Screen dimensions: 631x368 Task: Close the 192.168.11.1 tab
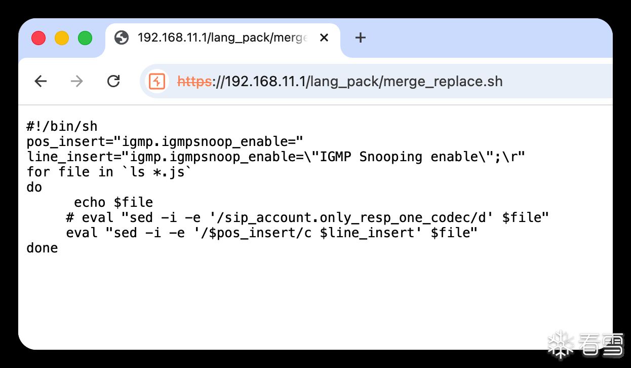pos(324,38)
